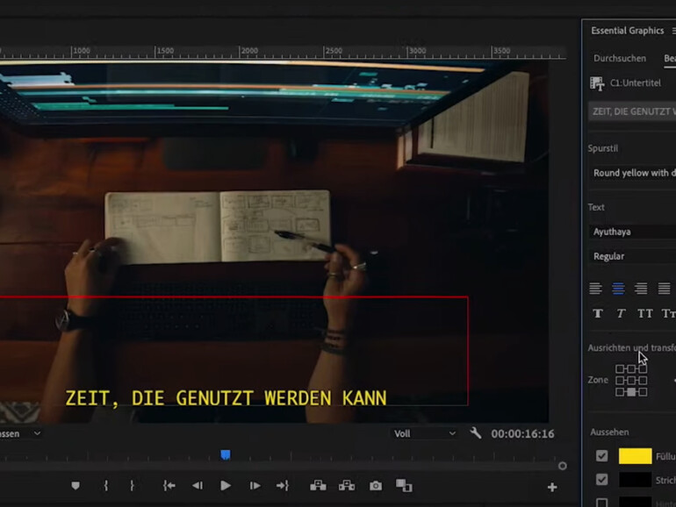
Task: Select the bottom-center zone box
Action: [631, 392]
